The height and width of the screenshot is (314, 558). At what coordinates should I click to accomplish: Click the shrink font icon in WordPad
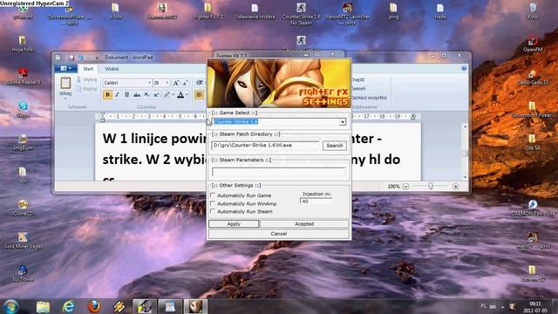tap(185, 83)
